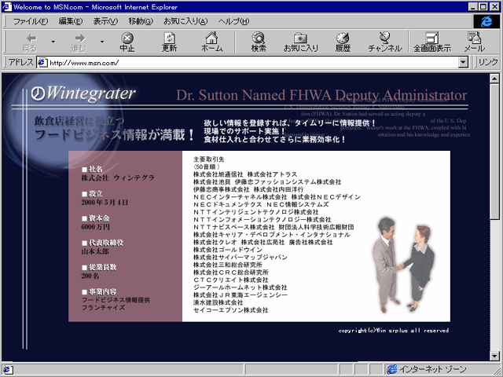Click the vertical scrollbar down arrow
Image resolution: width=503 pixels, height=377 pixels.
494,355
